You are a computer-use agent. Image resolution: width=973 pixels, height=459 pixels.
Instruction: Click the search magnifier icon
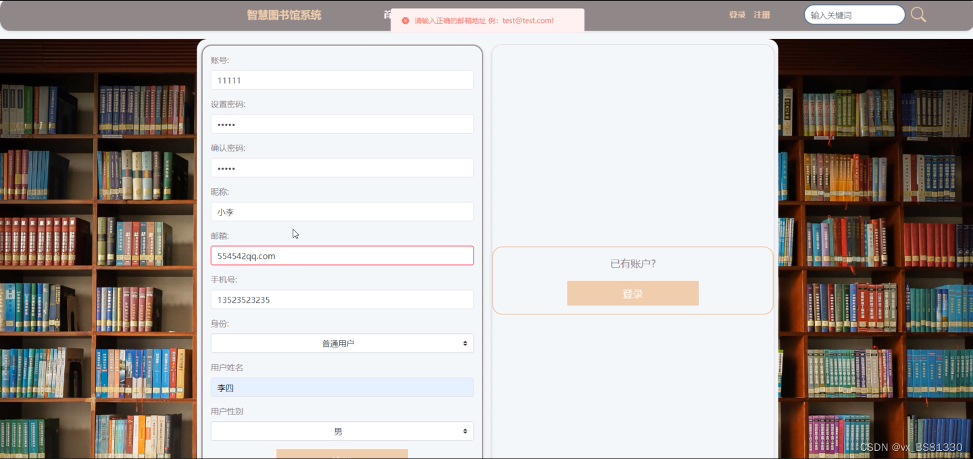(x=918, y=15)
